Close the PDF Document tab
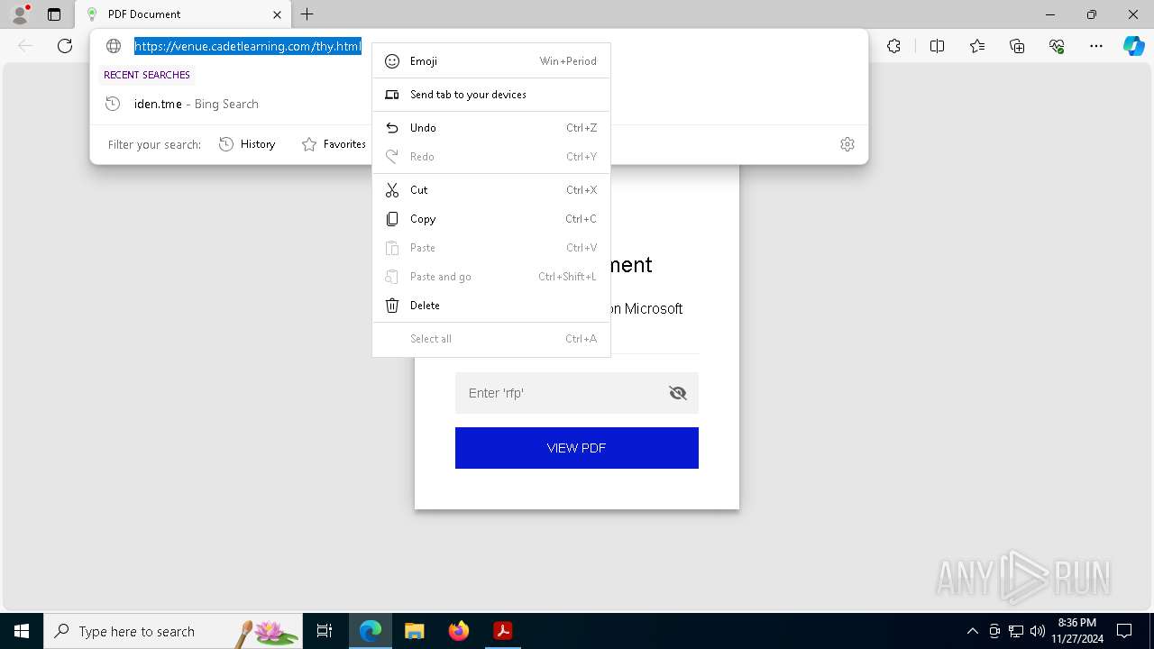 [277, 14]
